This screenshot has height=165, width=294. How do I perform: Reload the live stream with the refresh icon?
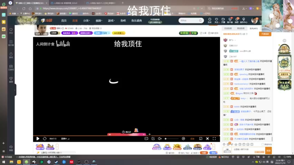coord(44,139)
